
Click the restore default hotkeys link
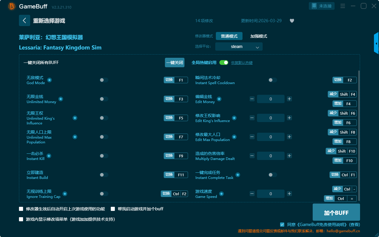pyautogui.click(x=242, y=63)
